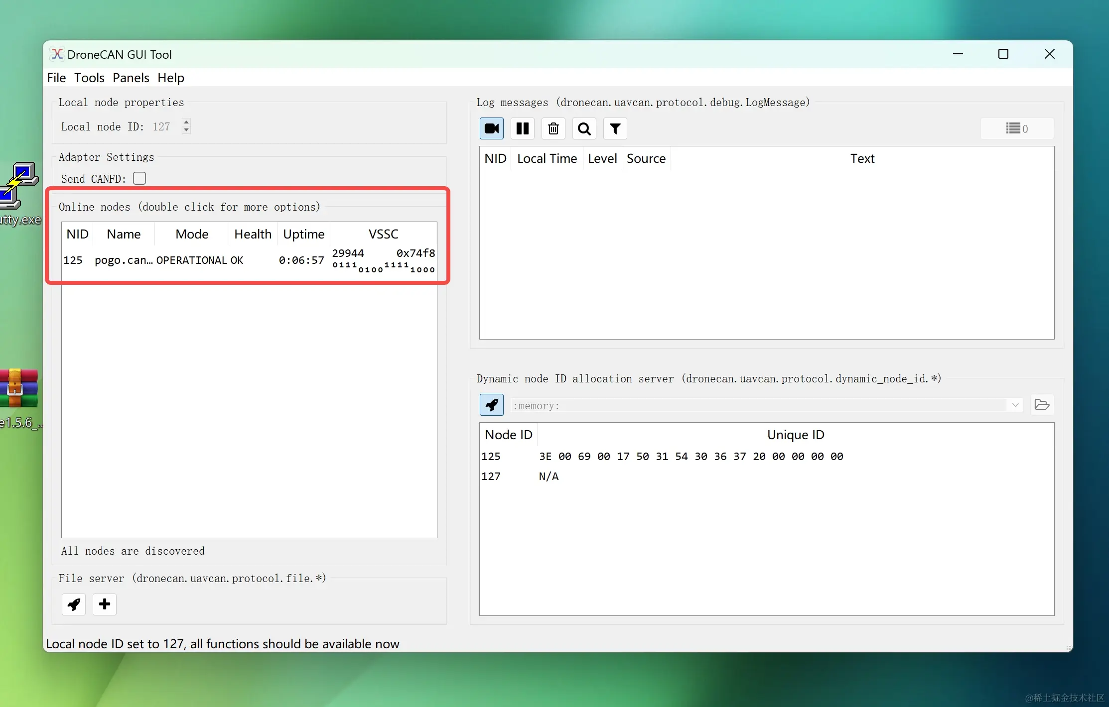Expand the :memory: database dropdown
The height and width of the screenshot is (707, 1109).
coord(1015,405)
